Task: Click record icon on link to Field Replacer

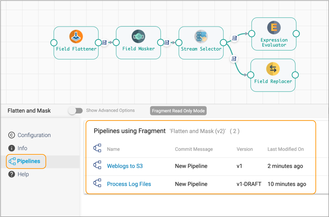Action: pos(234,58)
